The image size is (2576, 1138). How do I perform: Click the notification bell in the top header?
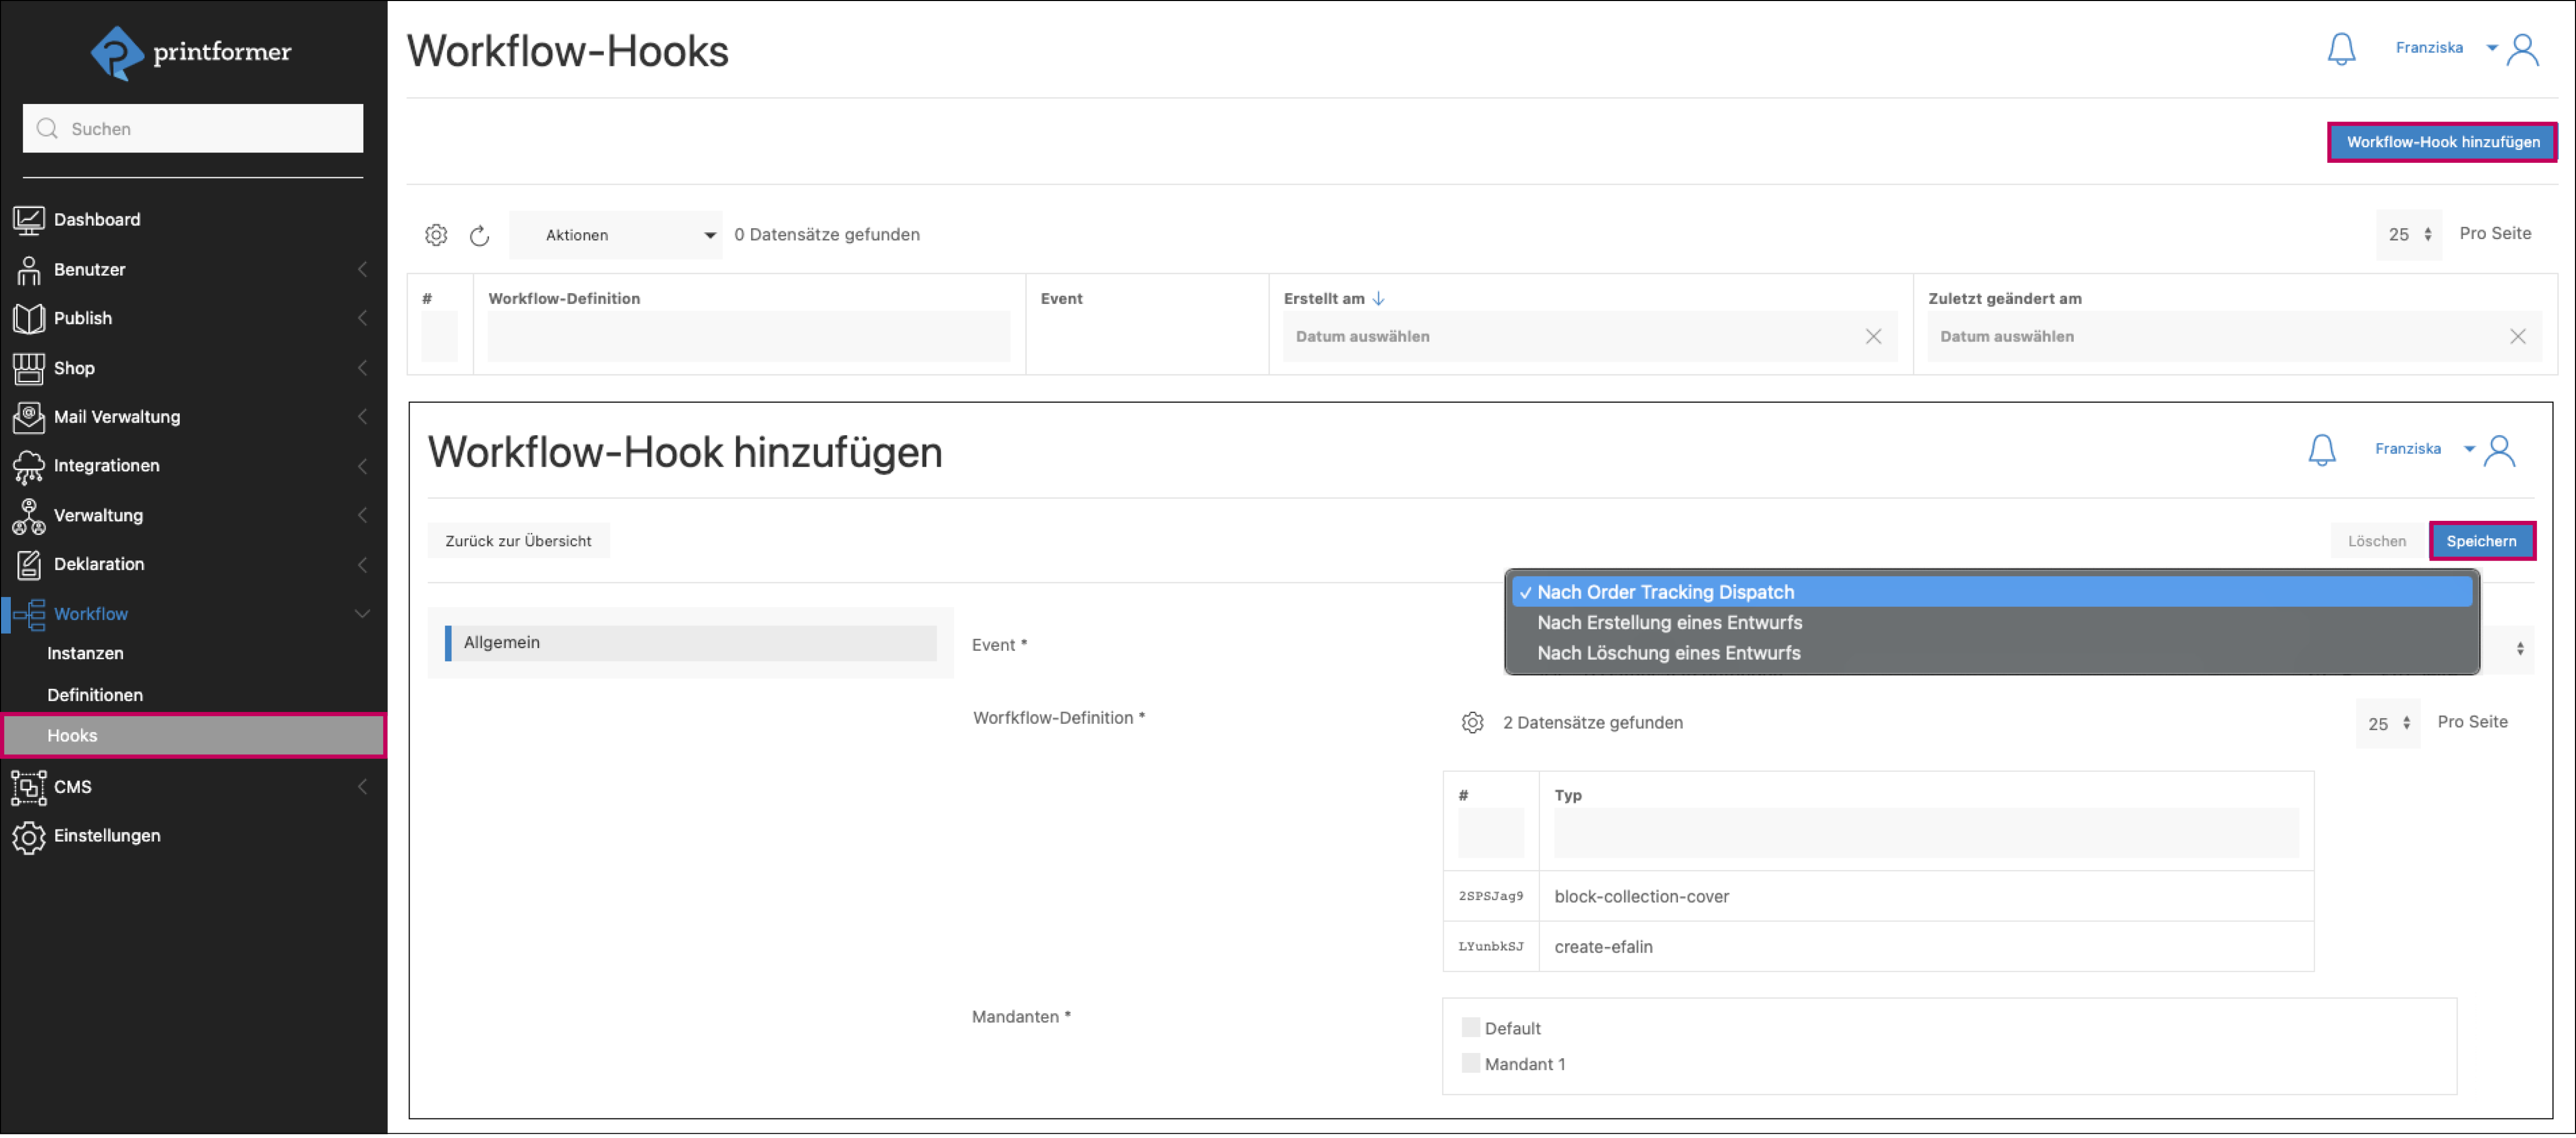pos(2341,48)
